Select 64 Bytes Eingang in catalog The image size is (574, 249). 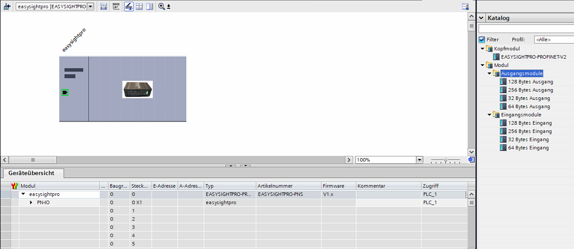tap(528, 148)
